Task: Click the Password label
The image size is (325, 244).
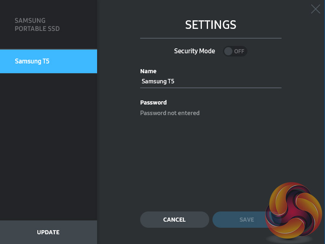Action: point(154,102)
